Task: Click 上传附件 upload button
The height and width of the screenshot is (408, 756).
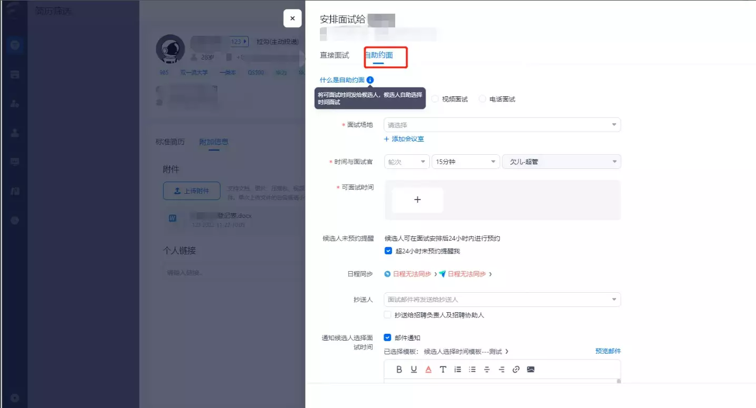Action: 191,191
